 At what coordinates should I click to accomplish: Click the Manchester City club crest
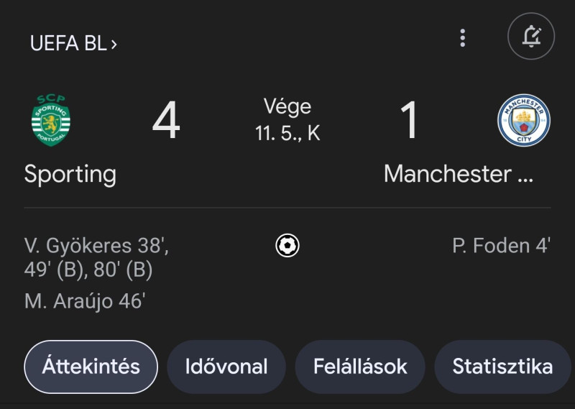pos(524,120)
